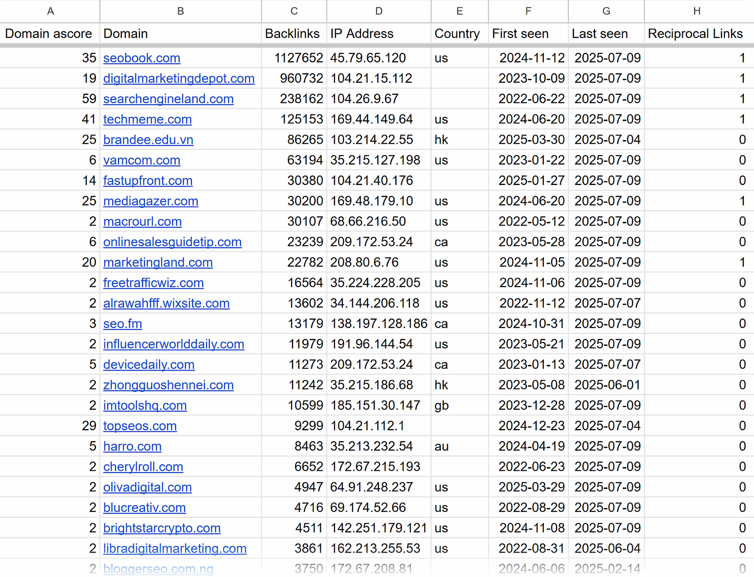
Task: Open the seobook.com hyperlink
Action: tap(142, 58)
